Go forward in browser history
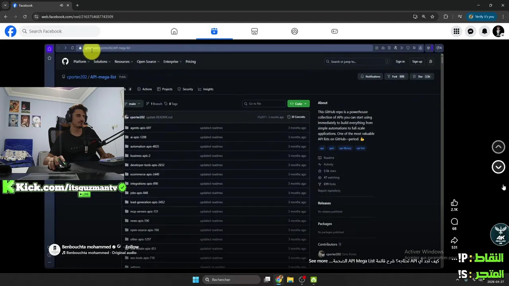Screen dimensions: 509x286 click(x=15, y=17)
